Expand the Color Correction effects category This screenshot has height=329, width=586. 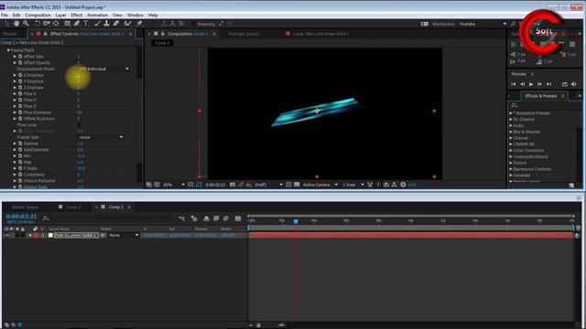point(511,150)
